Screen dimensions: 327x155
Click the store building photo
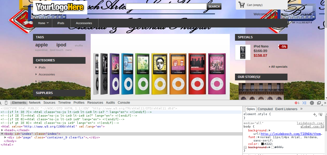261,91
